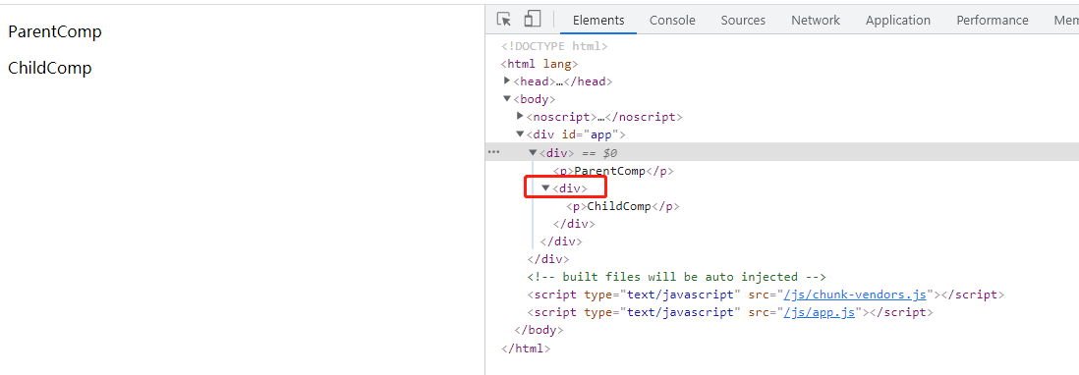The height and width of the screenshot is (375, 1079).
Task: Expand the noscript node
Action: (x=520, y=117)
